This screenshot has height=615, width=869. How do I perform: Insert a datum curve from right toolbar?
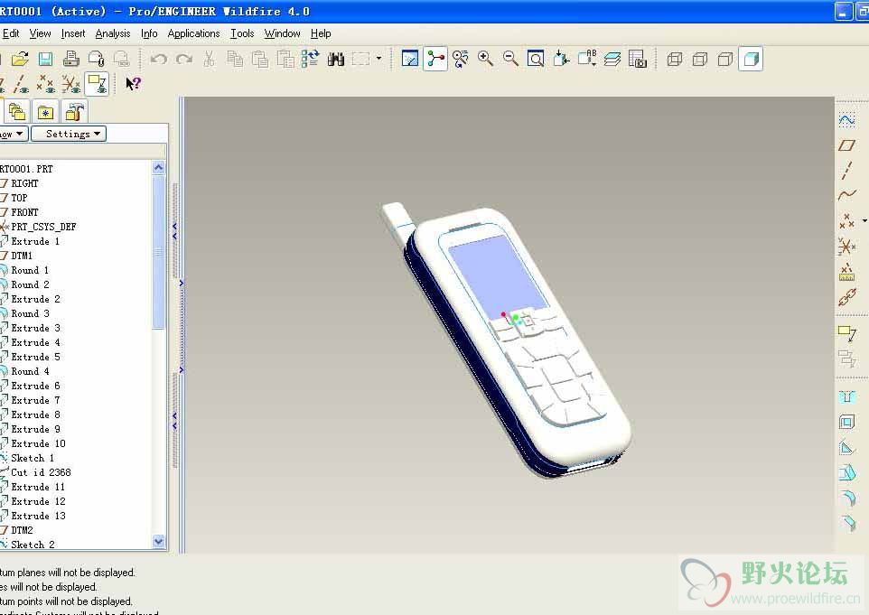click(x=846, y=195)
